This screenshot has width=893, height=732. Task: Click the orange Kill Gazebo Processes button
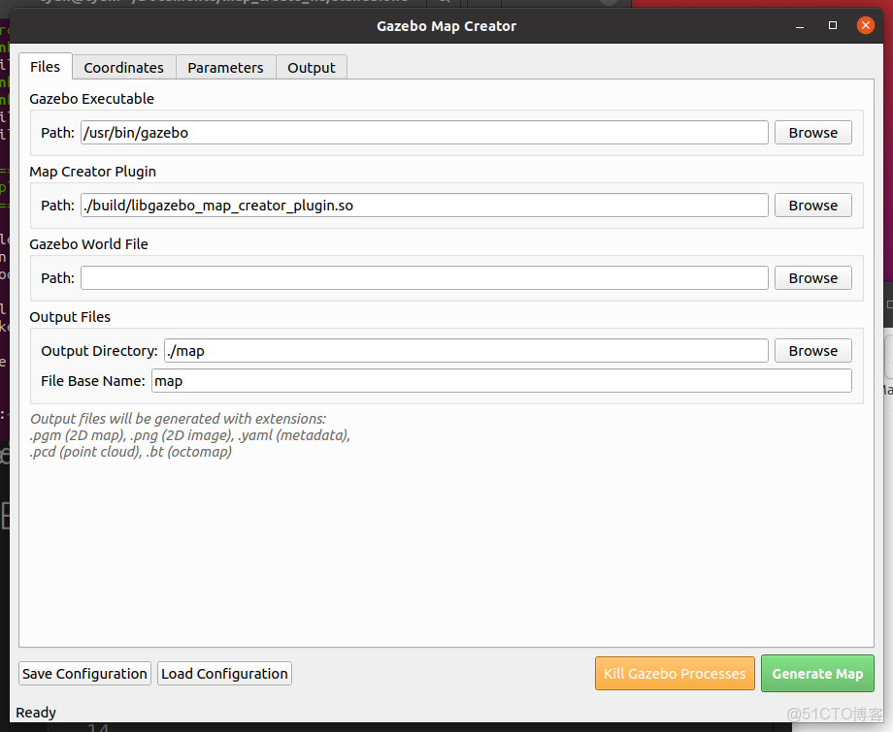pos(674,674)
